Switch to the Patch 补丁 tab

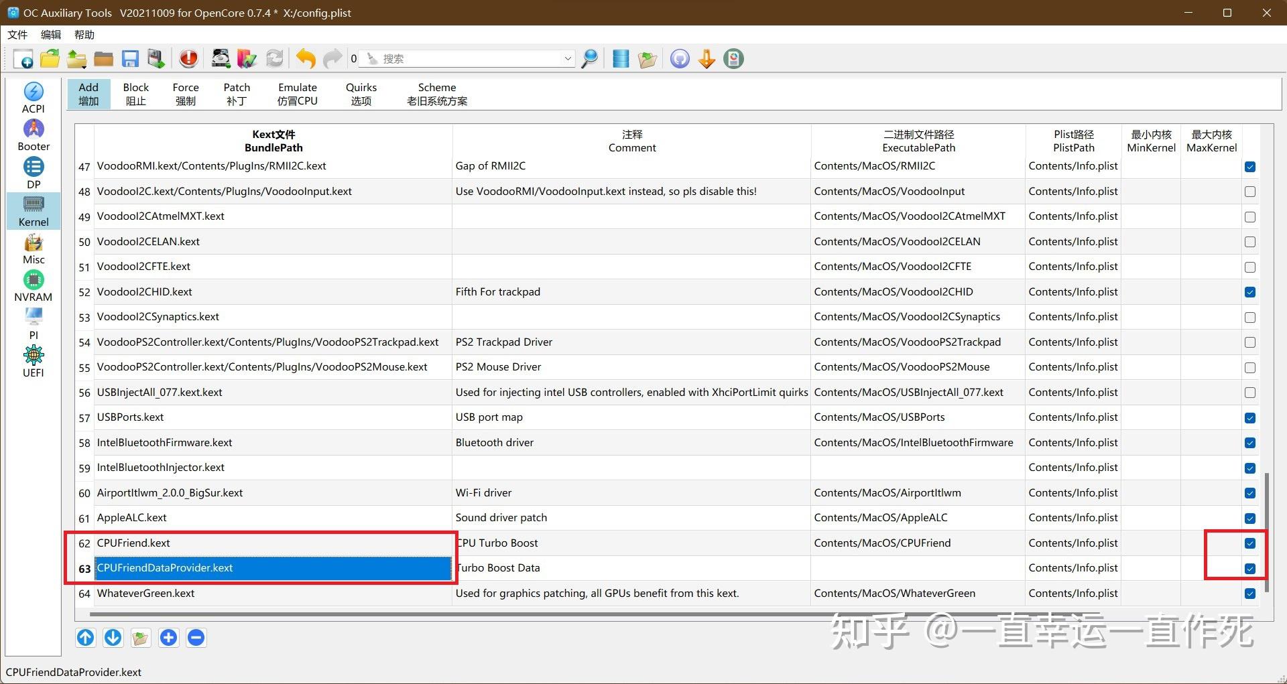click(237, 94)
